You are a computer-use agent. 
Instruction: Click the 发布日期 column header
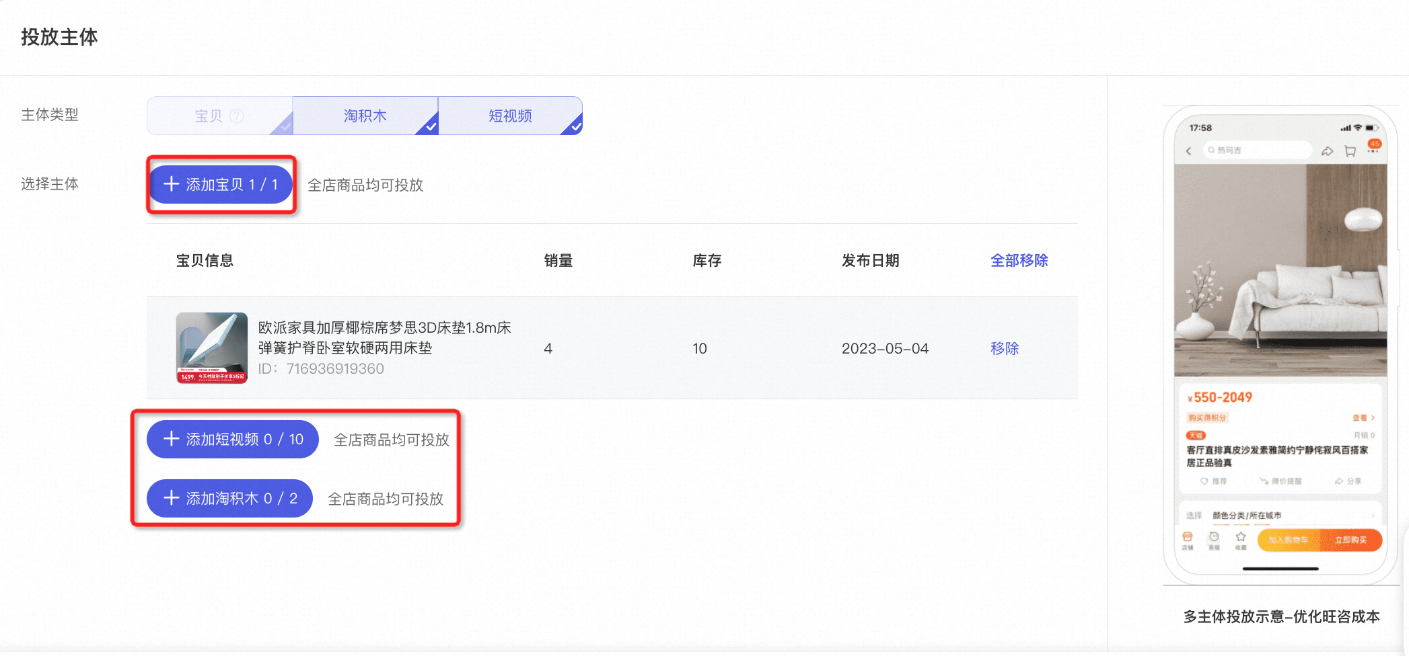click(870, 260)
